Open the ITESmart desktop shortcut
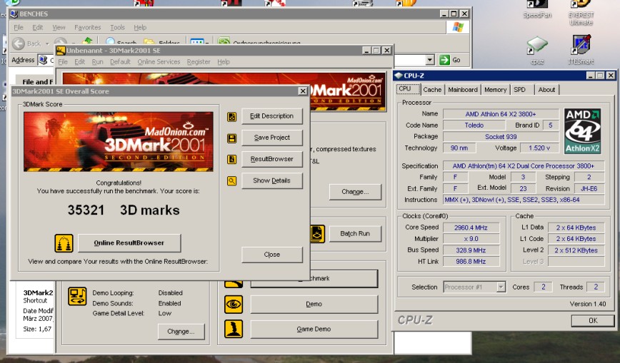620x363 pixels. (x=581, y=50)
